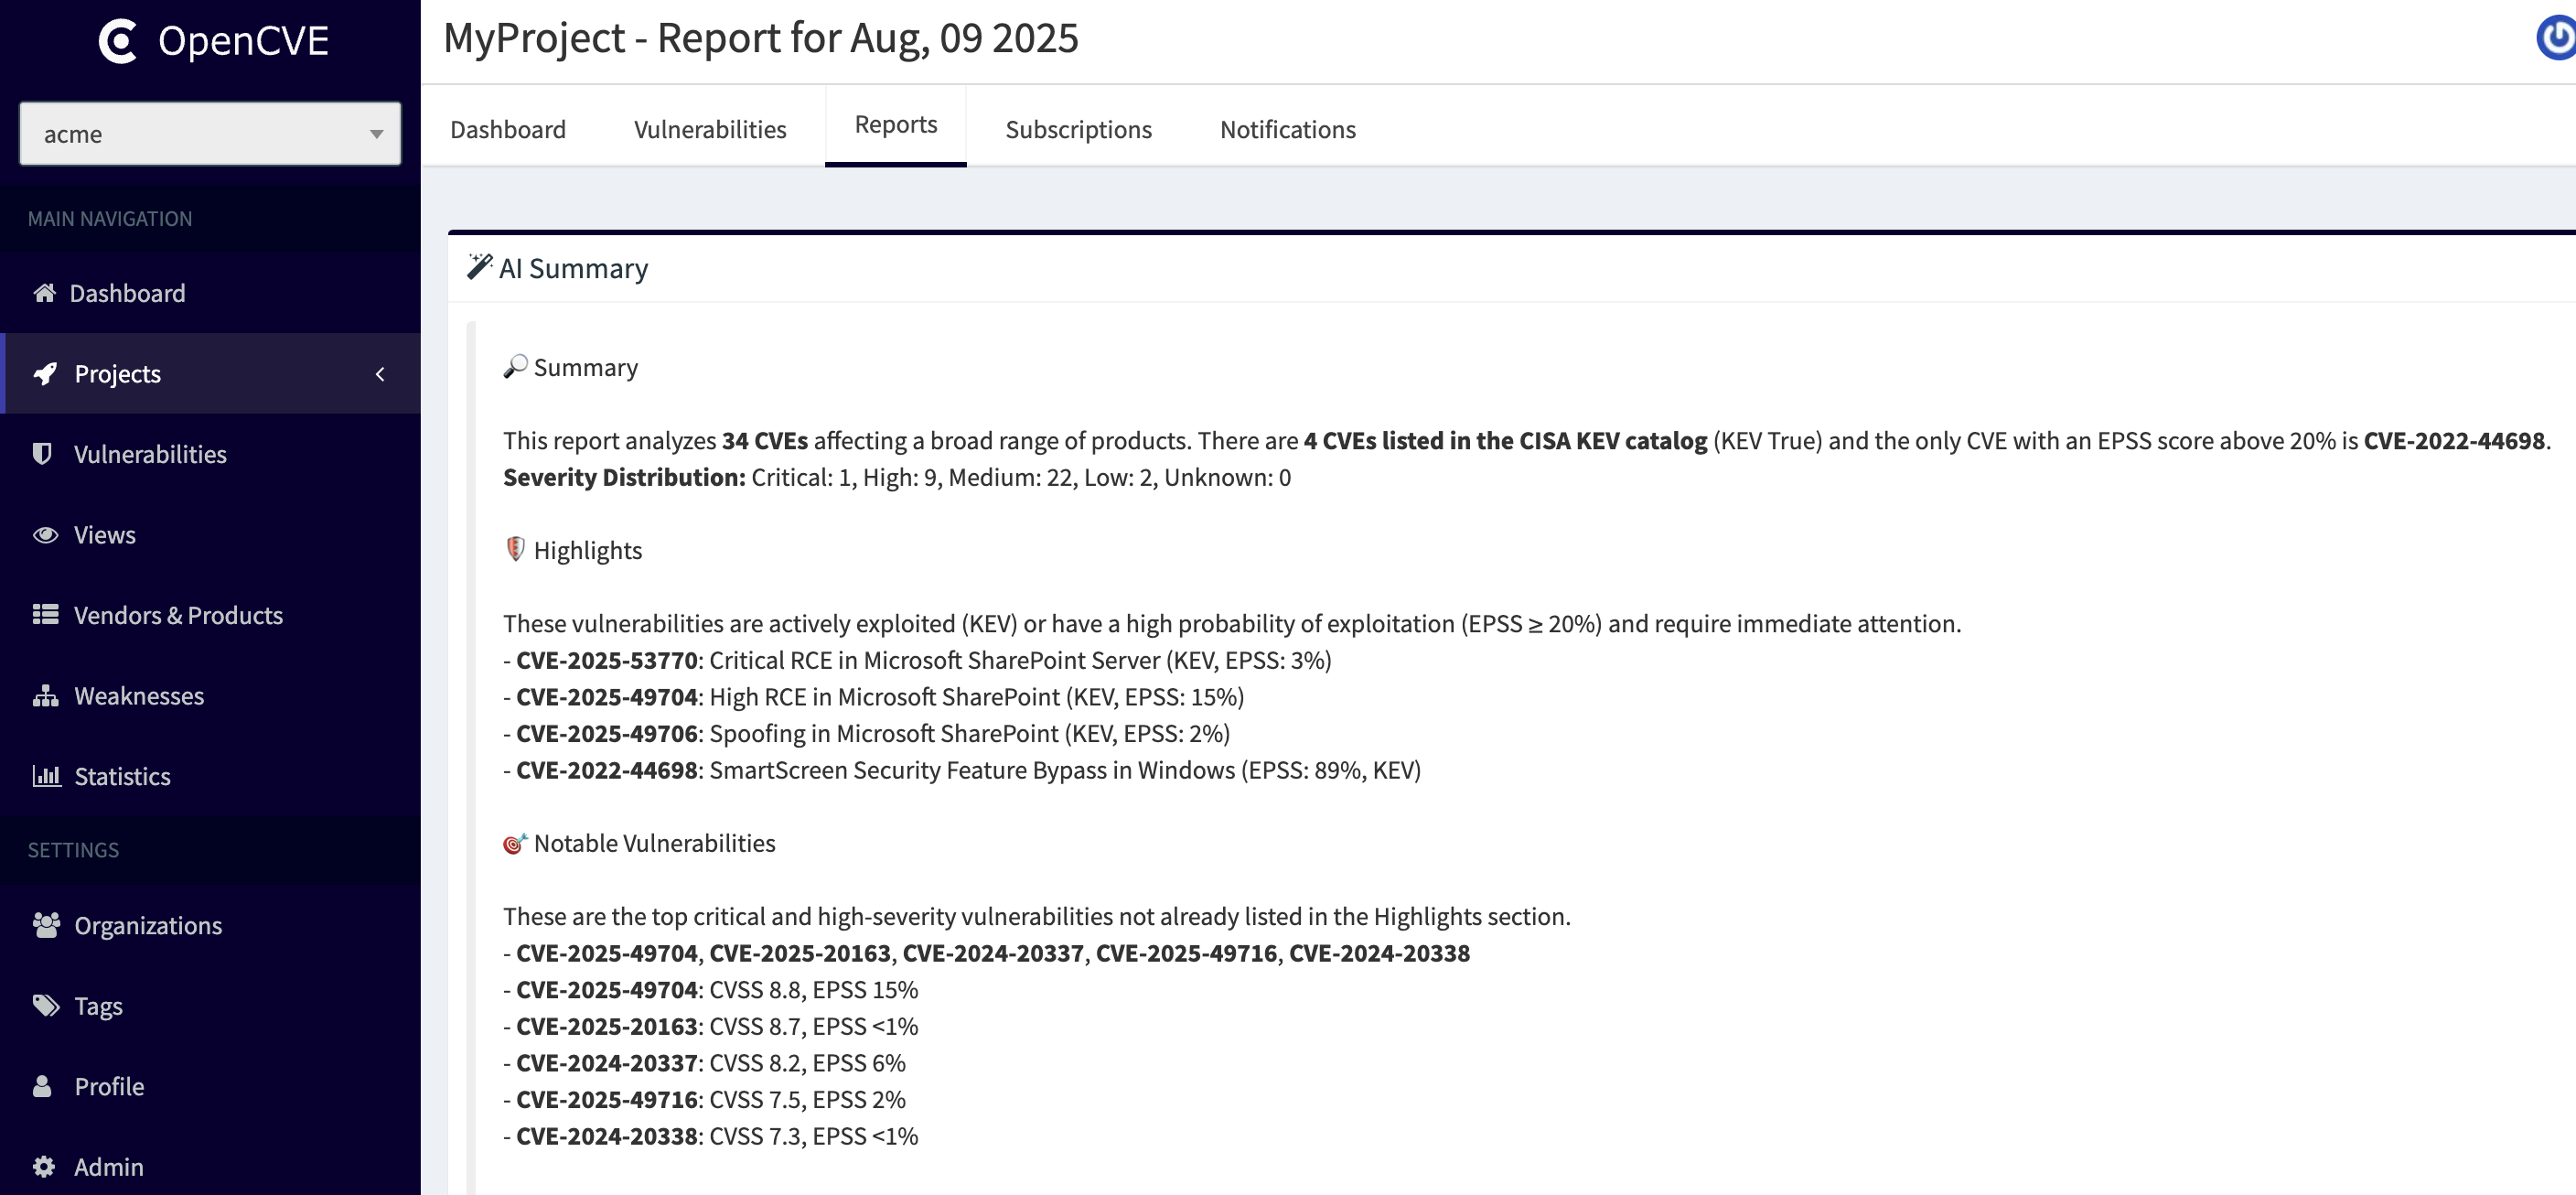Click the Tags icon in settings

(x=46, y=1006)
